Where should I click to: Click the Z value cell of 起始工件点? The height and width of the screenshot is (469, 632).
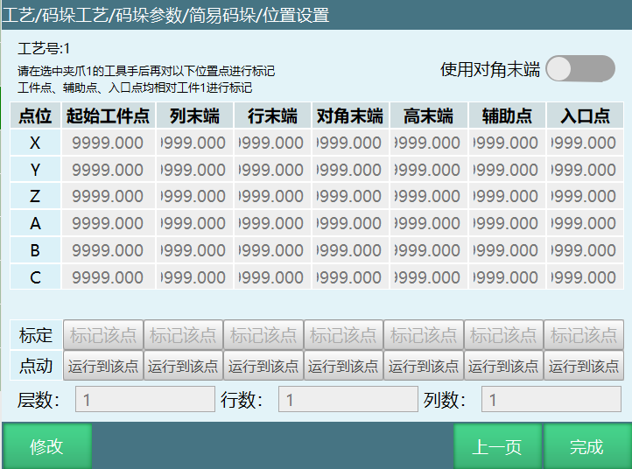(108, 197)
